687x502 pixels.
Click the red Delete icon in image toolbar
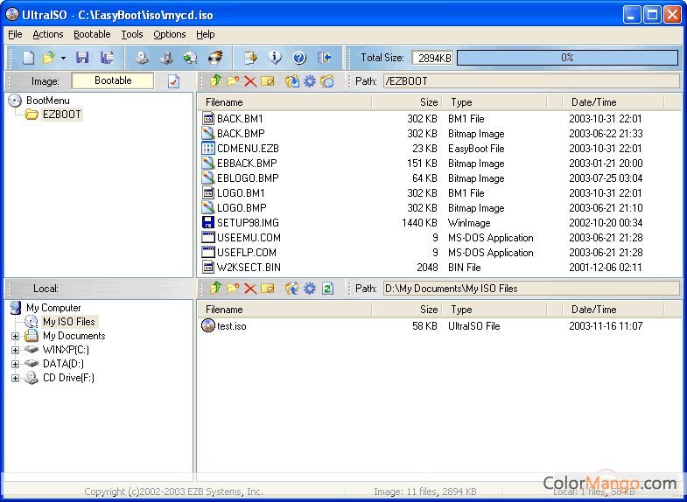(x=250, y=81)
